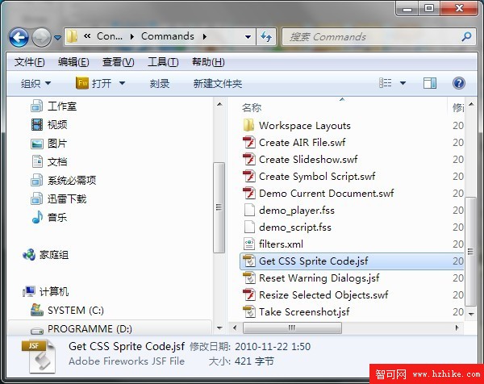Viewport: 484px width, 384px height.
Task: Open the recent pages dropdown arrow
Action: point(57,38)
